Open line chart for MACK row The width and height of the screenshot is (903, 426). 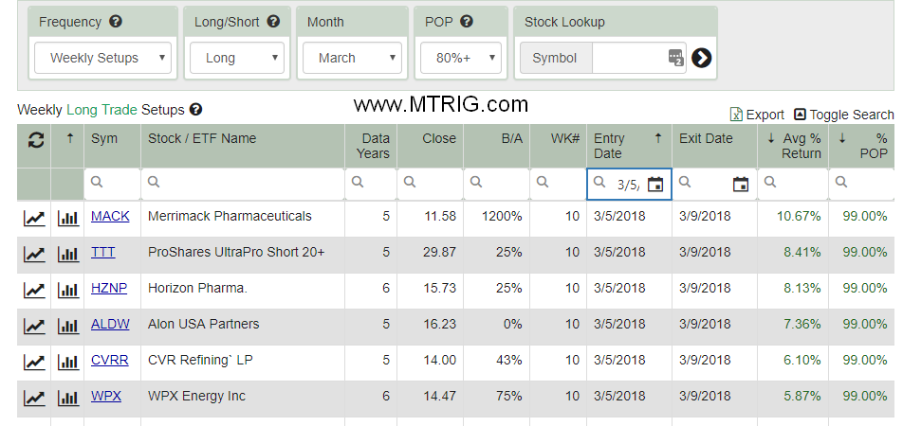(x=34, y=219)
